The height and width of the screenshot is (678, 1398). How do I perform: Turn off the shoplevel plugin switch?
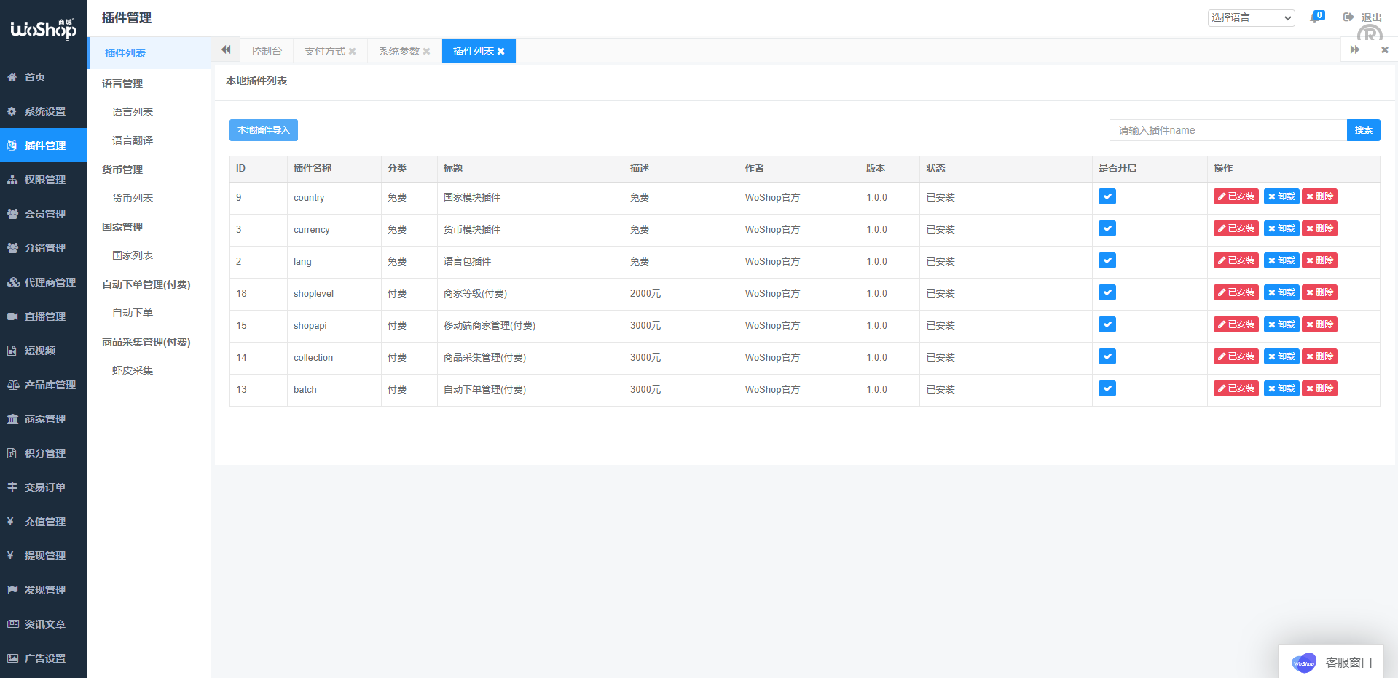tap(1107, 292)
